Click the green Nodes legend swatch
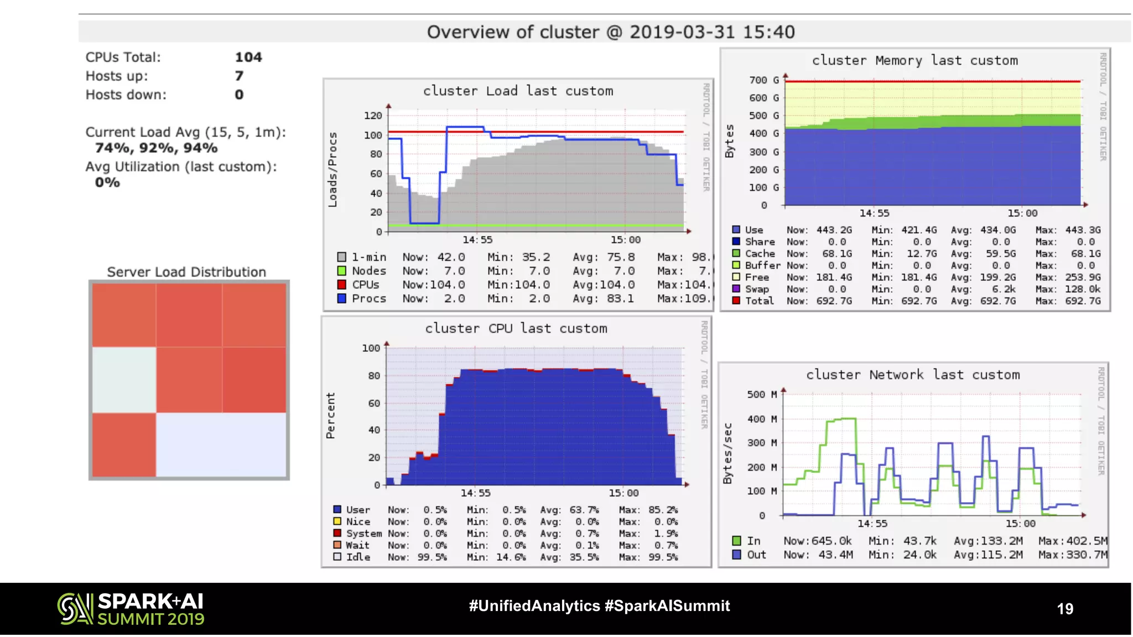 [x=342, y=271]
